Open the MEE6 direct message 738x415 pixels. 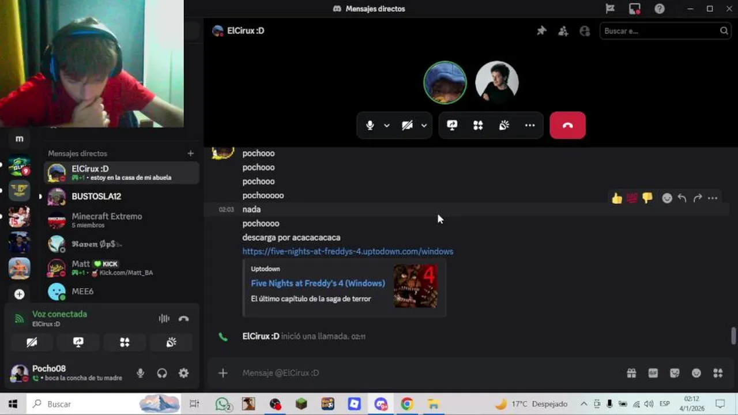pos(122,292)
